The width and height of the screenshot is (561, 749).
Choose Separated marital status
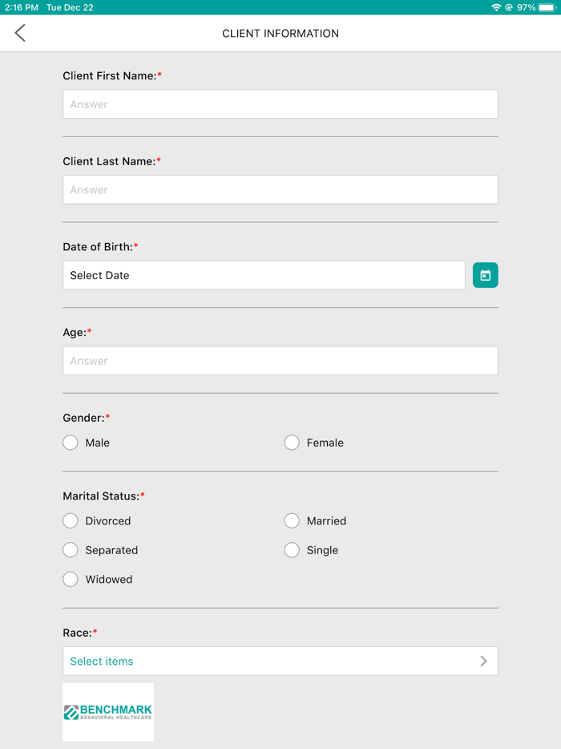click(70, 550)
